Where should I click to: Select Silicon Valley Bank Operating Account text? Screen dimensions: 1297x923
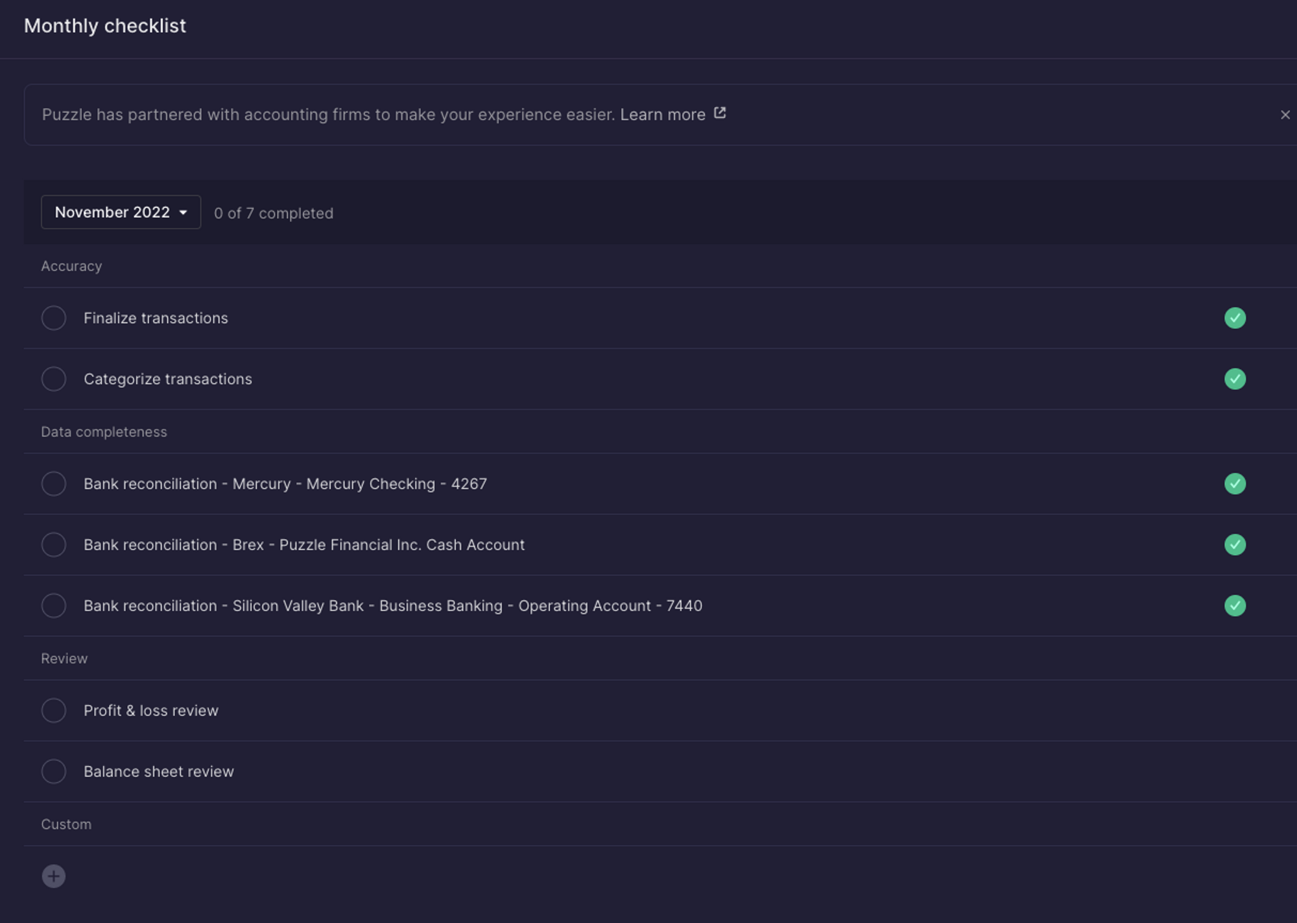point(392,606)
